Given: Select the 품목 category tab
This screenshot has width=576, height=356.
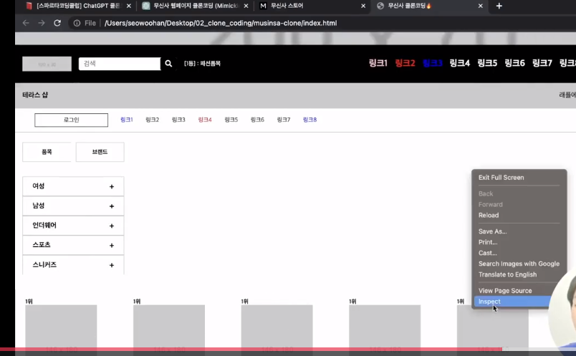Looking at the screenshot, I should pyautogui.click(x=47, y=152).
